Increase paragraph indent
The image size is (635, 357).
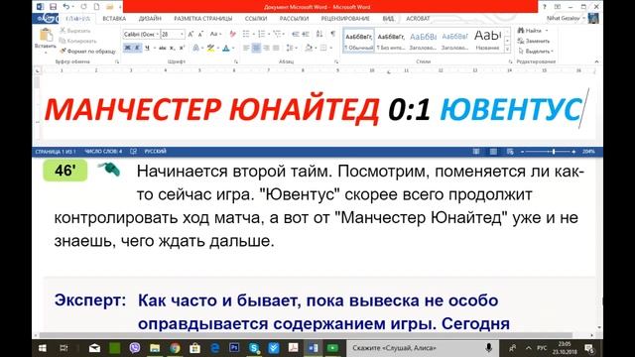tap(306, 35)
